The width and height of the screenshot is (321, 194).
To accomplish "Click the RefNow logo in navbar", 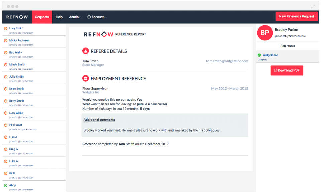I will [17, 17].
